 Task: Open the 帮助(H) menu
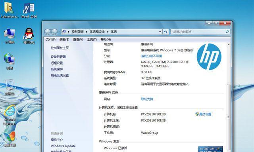106,40
